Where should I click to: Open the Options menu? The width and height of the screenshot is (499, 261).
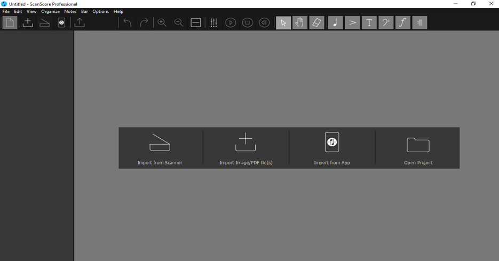click(x=100, y=11)
